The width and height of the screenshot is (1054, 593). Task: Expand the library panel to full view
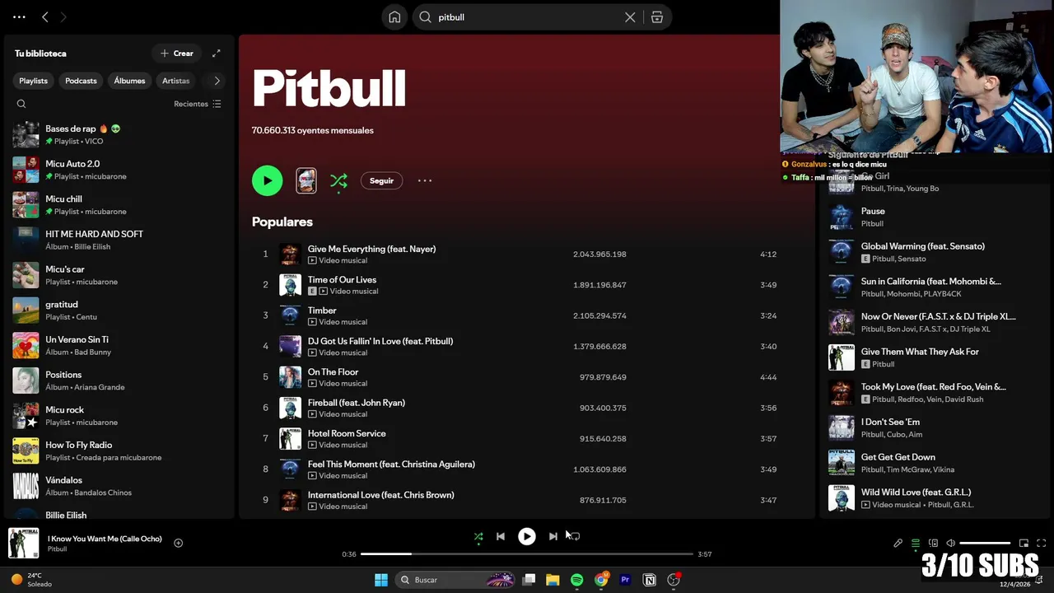[217, 54]
